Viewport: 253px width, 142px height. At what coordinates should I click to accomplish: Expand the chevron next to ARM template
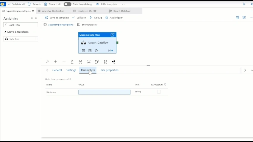coord(123,5)
